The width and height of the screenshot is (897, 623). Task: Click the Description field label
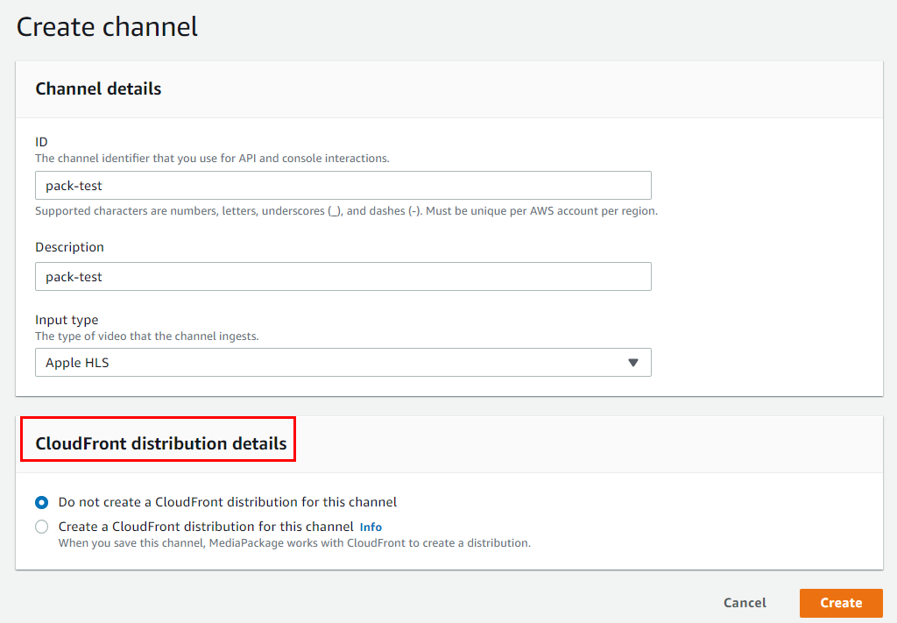pos(70,246)
